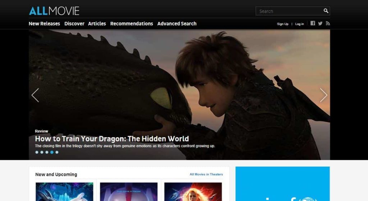Open the Captain Marvel style third poster
This screenshot has width=368, height=201.
[x=193, y=192]
